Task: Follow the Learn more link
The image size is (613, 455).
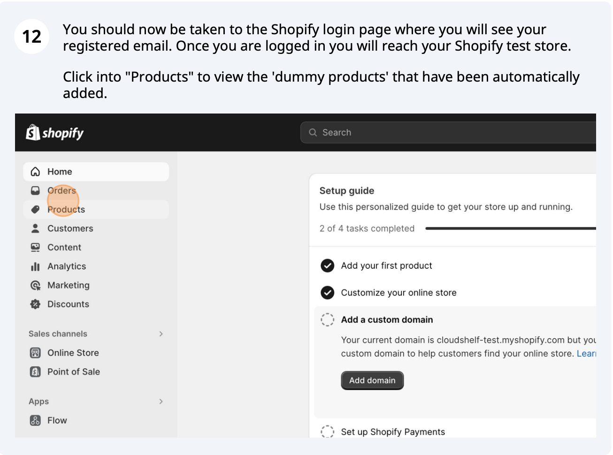Action: pyautogui.click(x=586, y=354)
